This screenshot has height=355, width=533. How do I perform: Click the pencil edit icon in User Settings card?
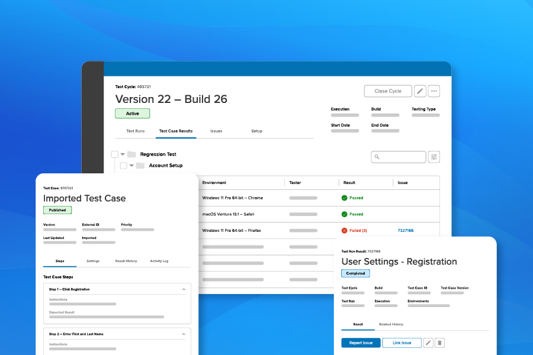pyautogui.click(x=428, y=343)
